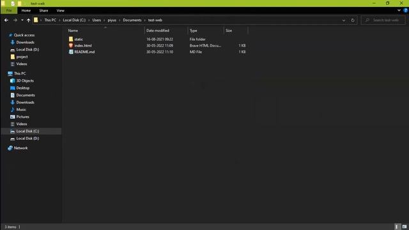The height and width of the screenshot is (230, 409).
Task: Open recent locations dropdown arrow
Action: point(22,20)
